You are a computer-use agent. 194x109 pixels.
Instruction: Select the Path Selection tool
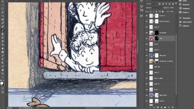(x=2, y=63)
